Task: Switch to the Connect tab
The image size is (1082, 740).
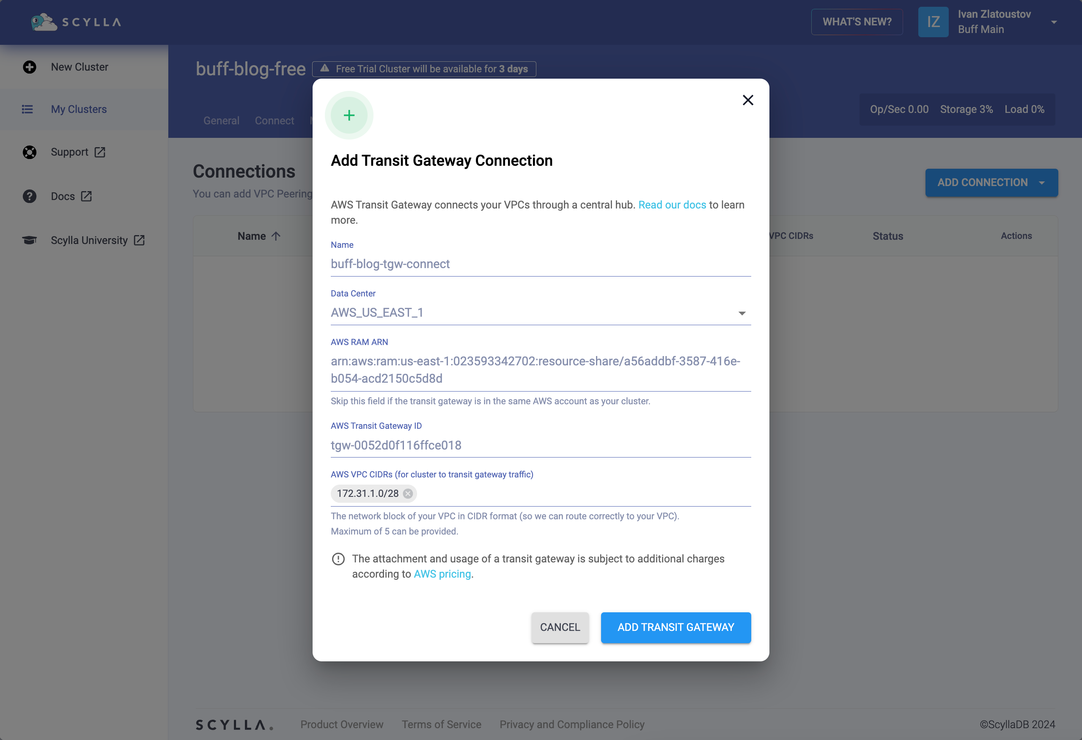Action: [x=274, y=121]
